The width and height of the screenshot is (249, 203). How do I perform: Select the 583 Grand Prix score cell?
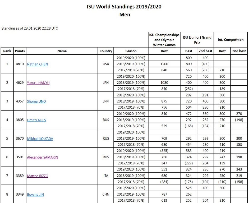point(189,151)
